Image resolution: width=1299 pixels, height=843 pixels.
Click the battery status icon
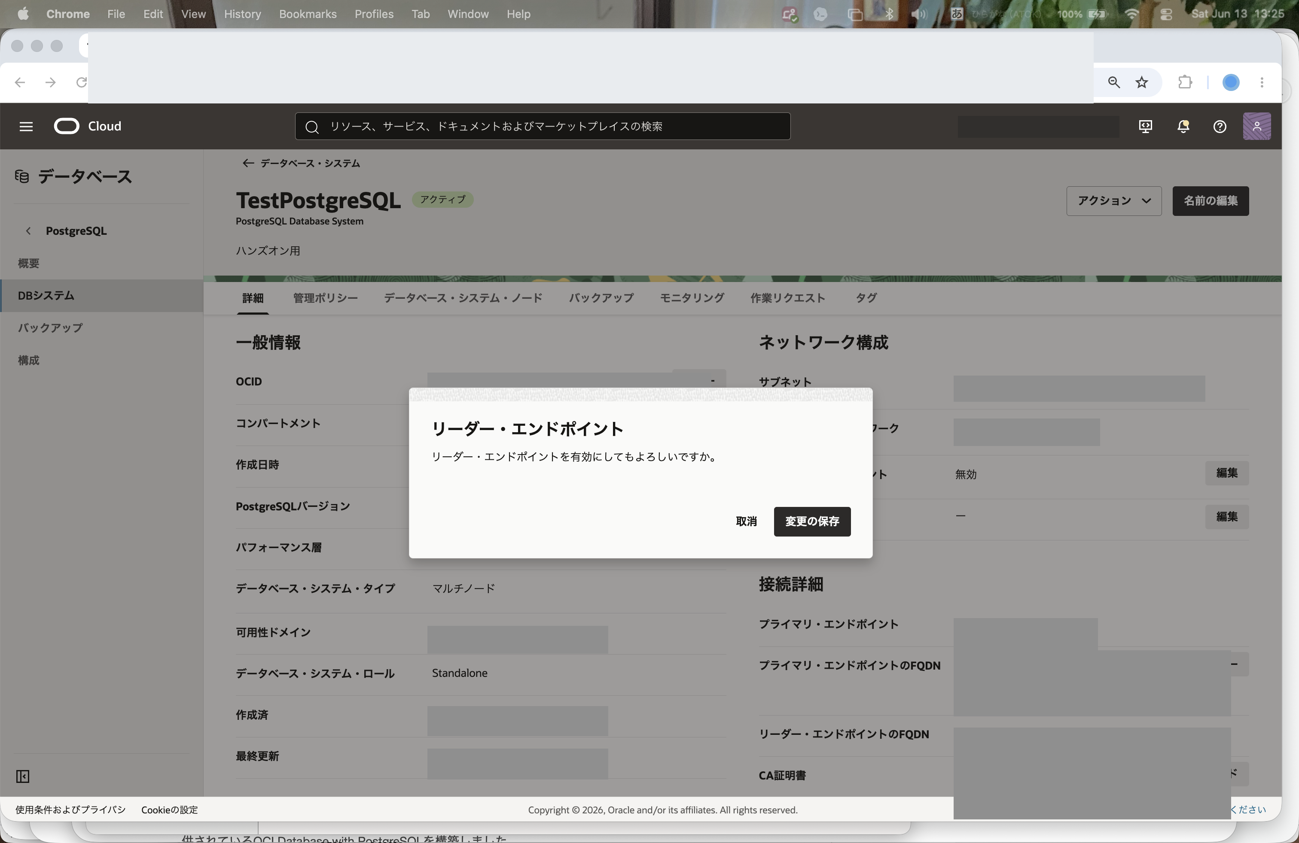coord(1097,14)
